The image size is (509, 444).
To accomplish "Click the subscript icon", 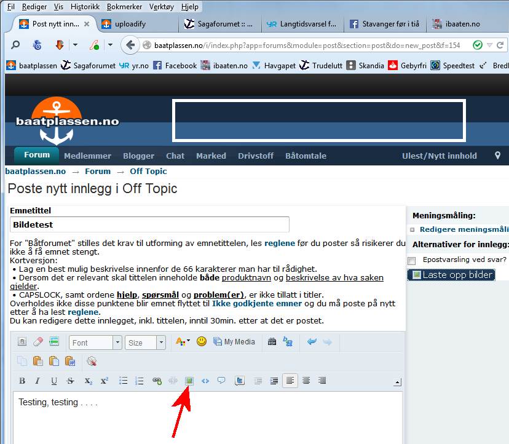I will (x=89, y=381).
